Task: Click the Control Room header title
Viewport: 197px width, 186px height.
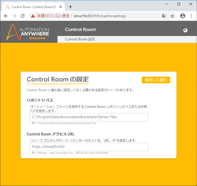Action: click(80, 29)
